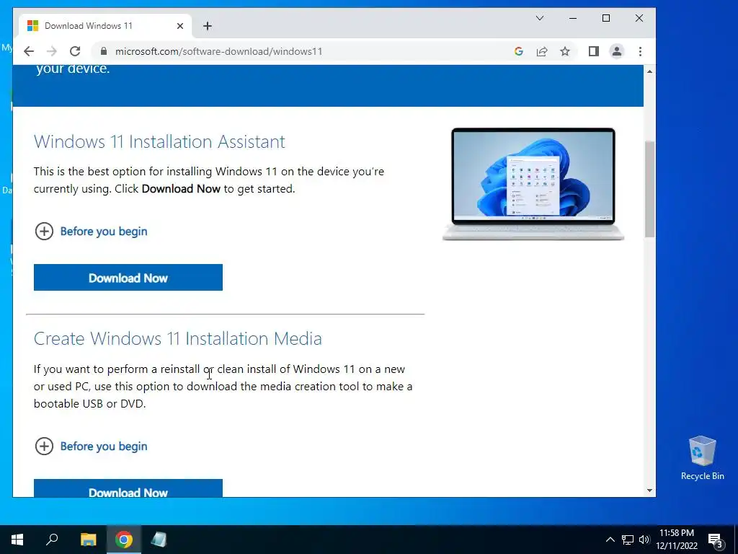Open taskbar search magnifier
The image size is (738, 554).
(52, 540)
